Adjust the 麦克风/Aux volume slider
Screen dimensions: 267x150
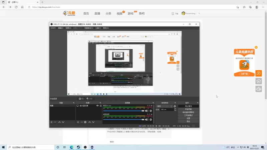[x=123, y=111]
